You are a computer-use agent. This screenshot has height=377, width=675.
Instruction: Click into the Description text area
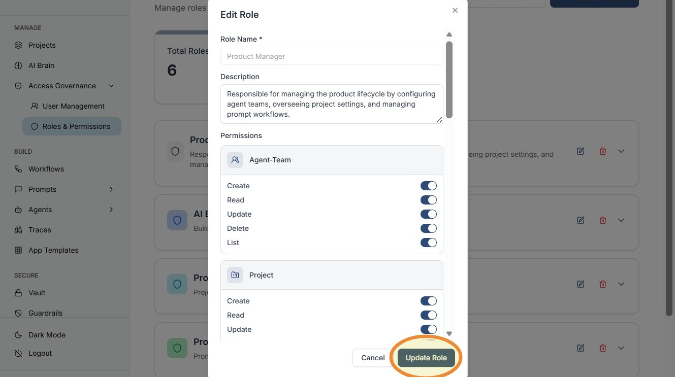[x=331, y=104]
